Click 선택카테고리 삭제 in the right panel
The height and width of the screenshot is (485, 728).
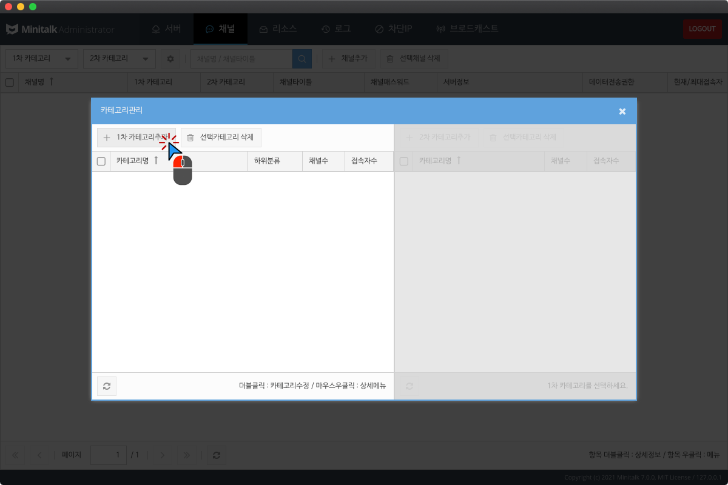click(x=524, y=138)
